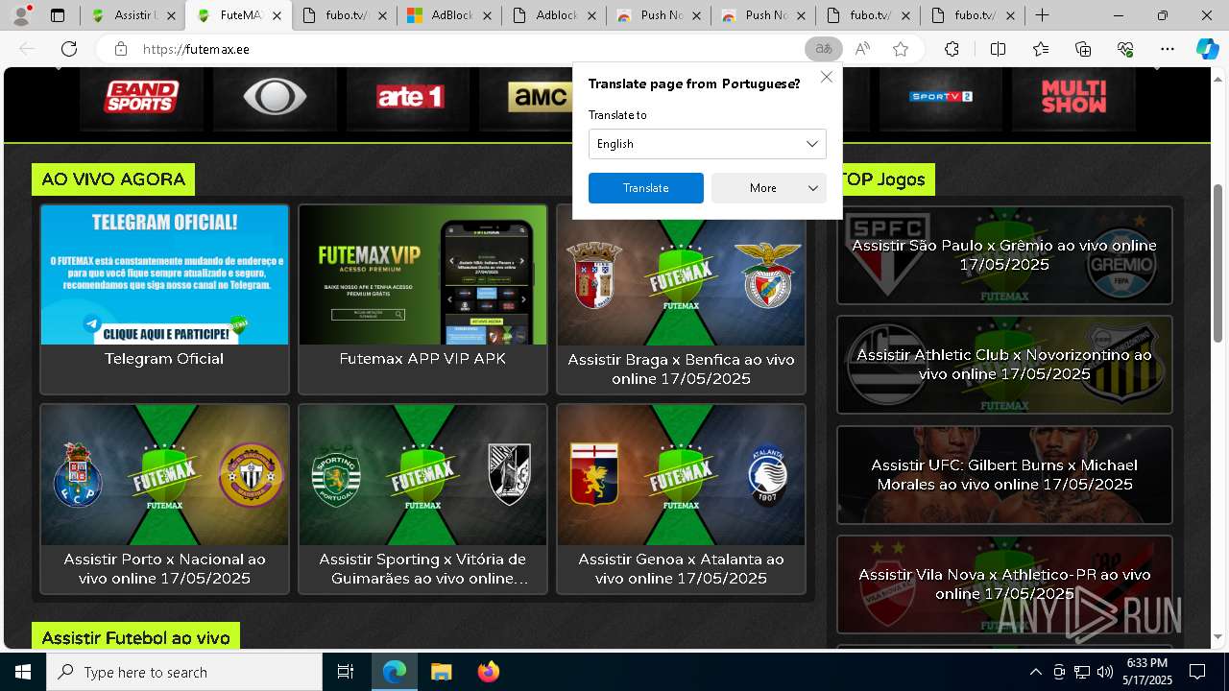Open Extensions puzzle icon

pos(952,49)
